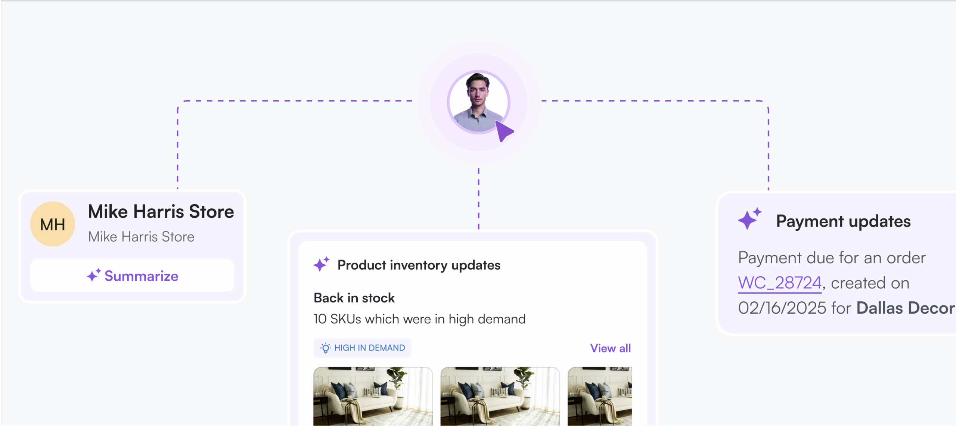Select the MH initials avatar circle
Image resolution: width=956 pixels, height=426 pixels.
[53, 224]
